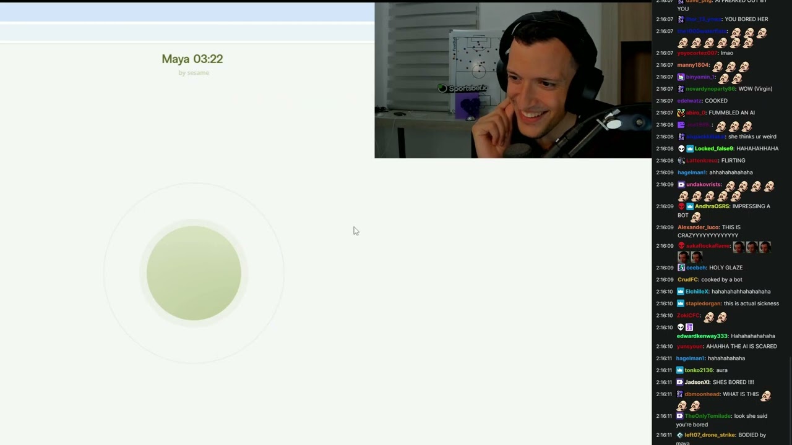Click the 'FUMMBLED AN AI' chat message
The width and height of the screenshot is (792, 445).
point(731,113)
